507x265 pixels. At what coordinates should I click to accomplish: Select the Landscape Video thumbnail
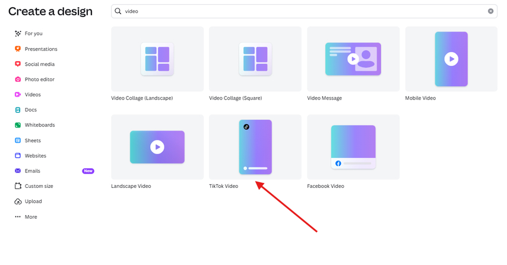[x=157, y=147]
